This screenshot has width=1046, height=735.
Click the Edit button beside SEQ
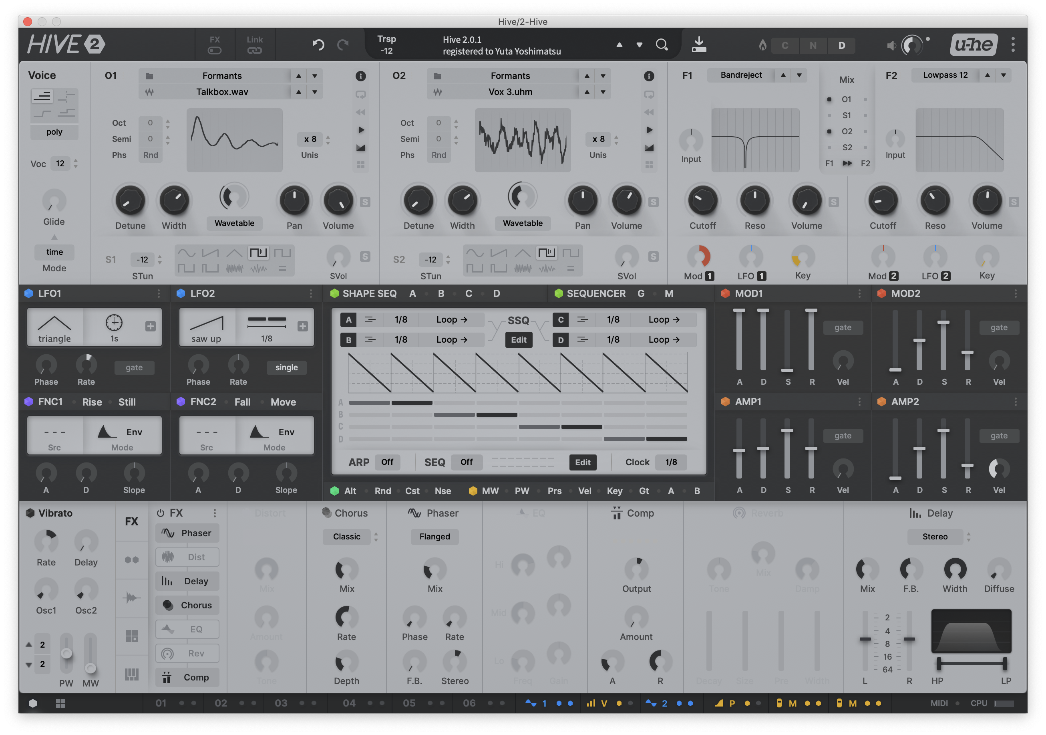coord(583,462)
